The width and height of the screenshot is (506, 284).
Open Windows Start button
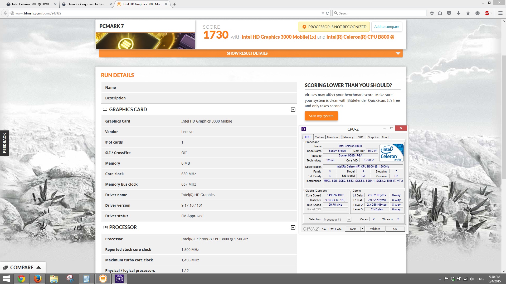tap(6, 279)
